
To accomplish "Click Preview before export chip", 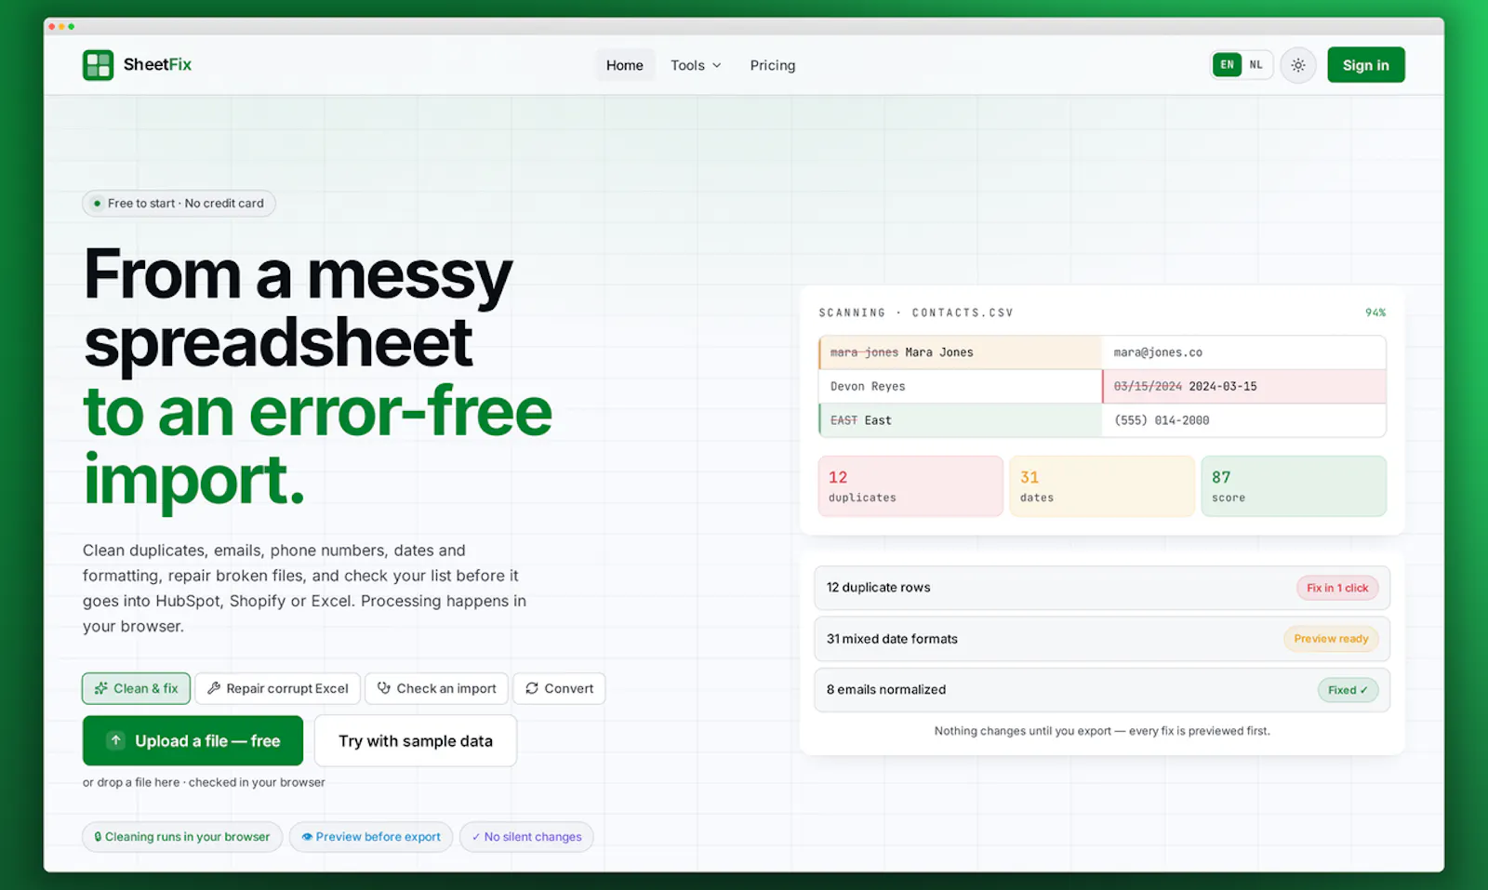I will coord(371,837).
